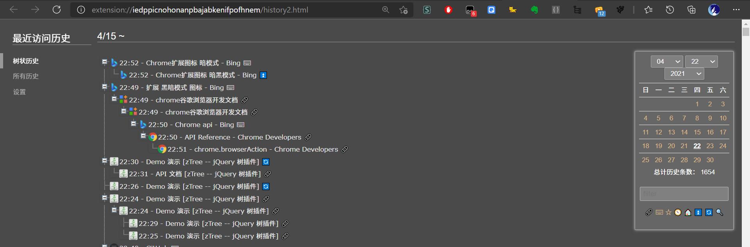Image resolution: width=750 pixels, height=247 pixels.
Task: Click the star filter icon under the filter box
Action: (668, 212)
